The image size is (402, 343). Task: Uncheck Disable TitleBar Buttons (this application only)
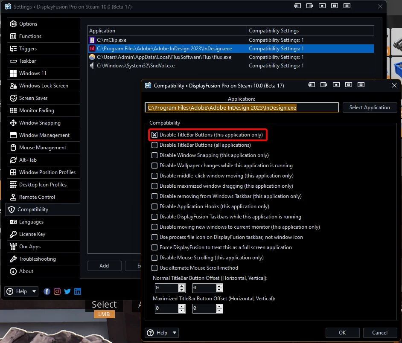pyautogui.click(x=154, y=135)
